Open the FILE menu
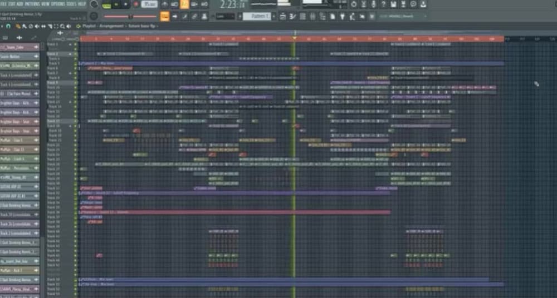 tap(3, 4)
